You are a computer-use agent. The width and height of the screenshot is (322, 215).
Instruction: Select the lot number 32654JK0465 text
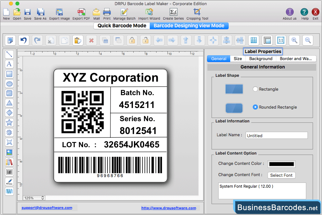click(131, 145)
